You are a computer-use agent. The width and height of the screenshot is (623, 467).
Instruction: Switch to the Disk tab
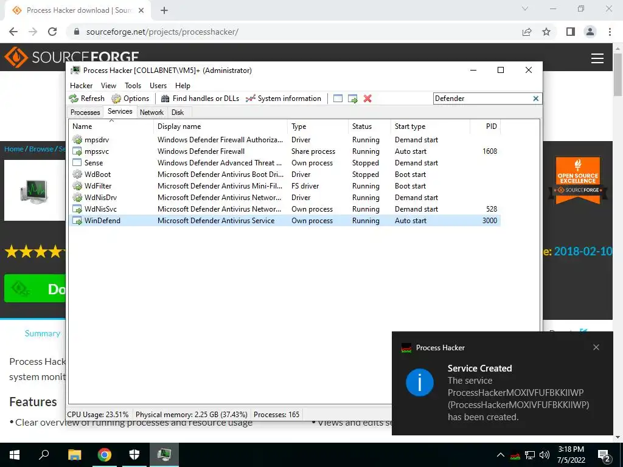[x=178, y=112]
